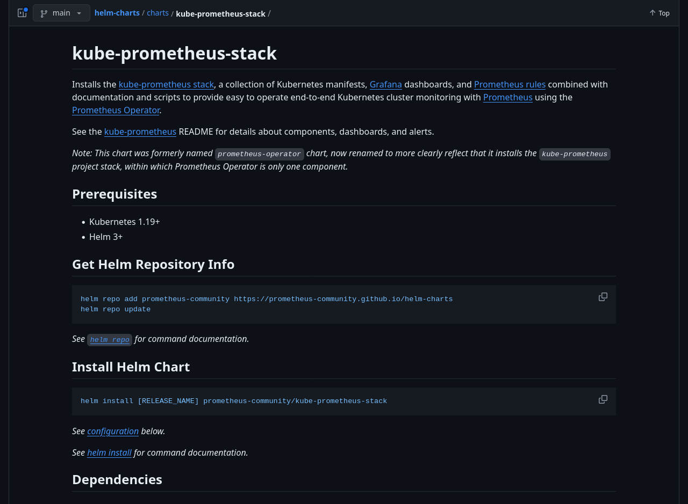Click the Dependencies heading
The width and height of the screenshot is (688, 504).
pyautogui.click(x=117, y=479)
